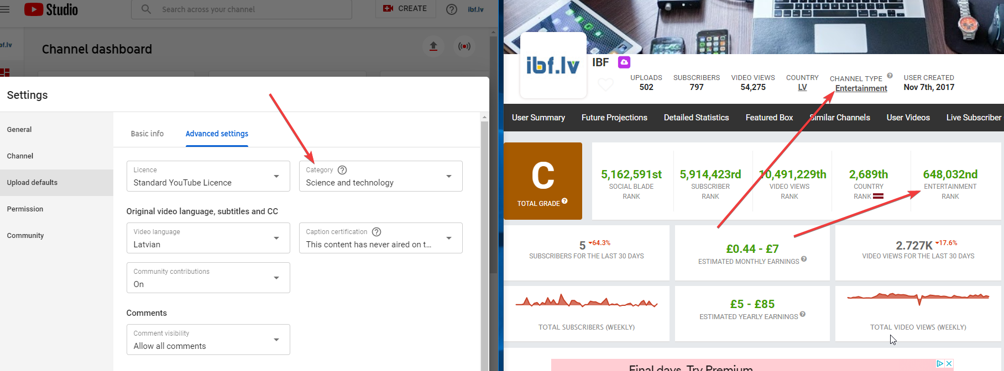Click the CREATE button
Screen dimensions: 1004x371
pyautogui.click(x=405, y=9)
